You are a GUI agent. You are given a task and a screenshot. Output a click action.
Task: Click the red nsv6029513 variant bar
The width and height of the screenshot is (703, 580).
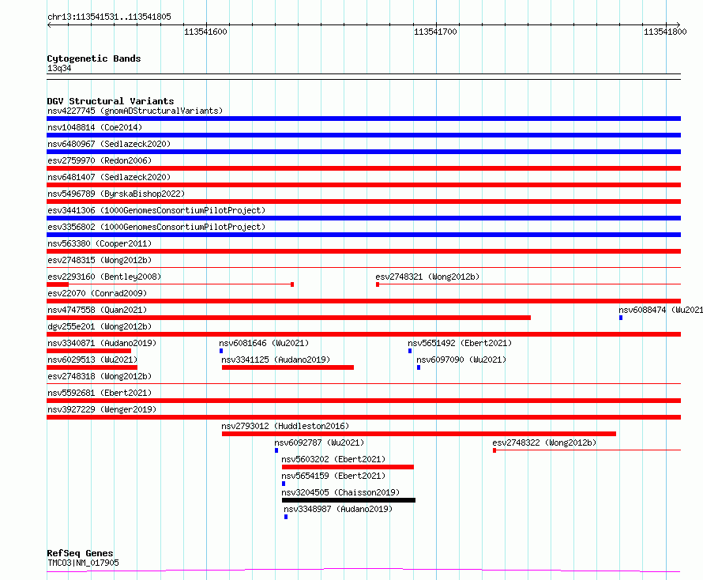pos(92,367)
